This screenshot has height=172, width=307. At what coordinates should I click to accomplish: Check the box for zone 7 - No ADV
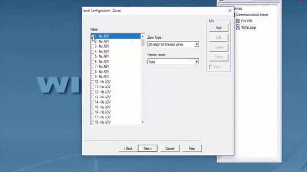coord(93,67)
